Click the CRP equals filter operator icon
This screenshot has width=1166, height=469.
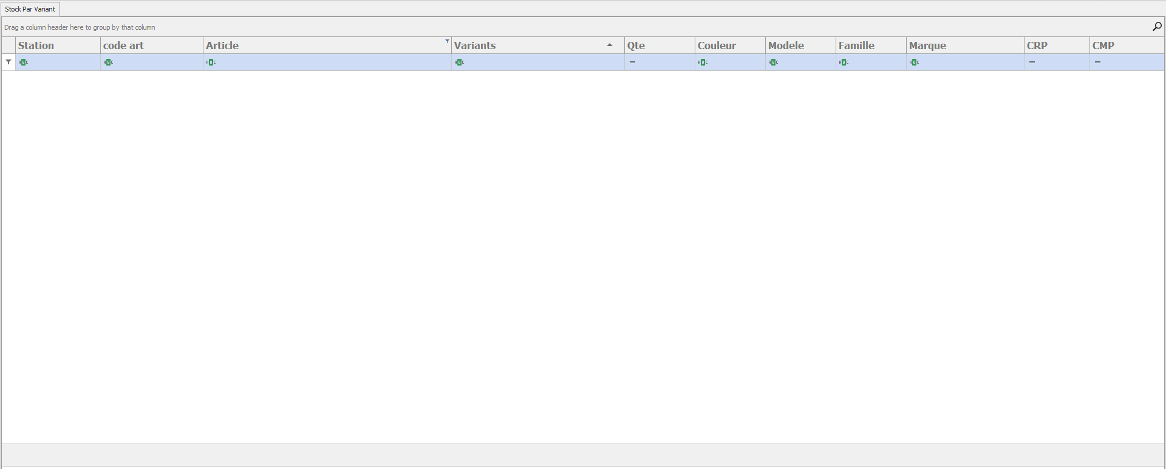click(x=1032, y=62)
